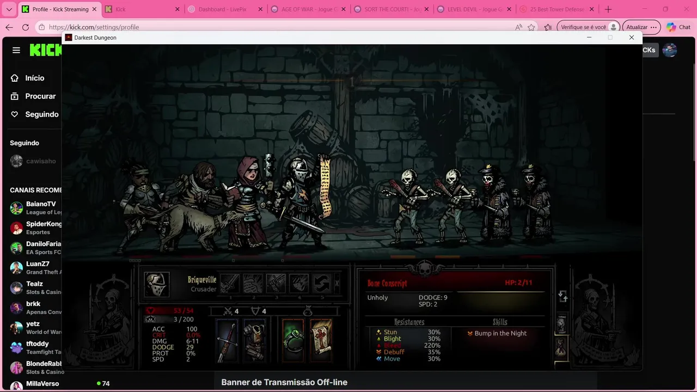Switch to the 'AGE OF WAR' browser tab
This screenshot has width=697, height=392.
[x=308, y=9]
